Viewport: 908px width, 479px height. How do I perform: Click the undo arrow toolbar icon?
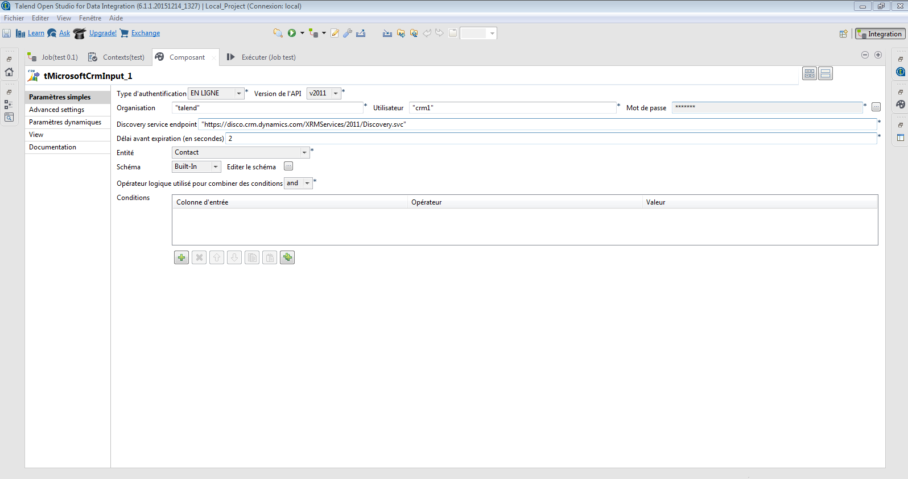427,33
